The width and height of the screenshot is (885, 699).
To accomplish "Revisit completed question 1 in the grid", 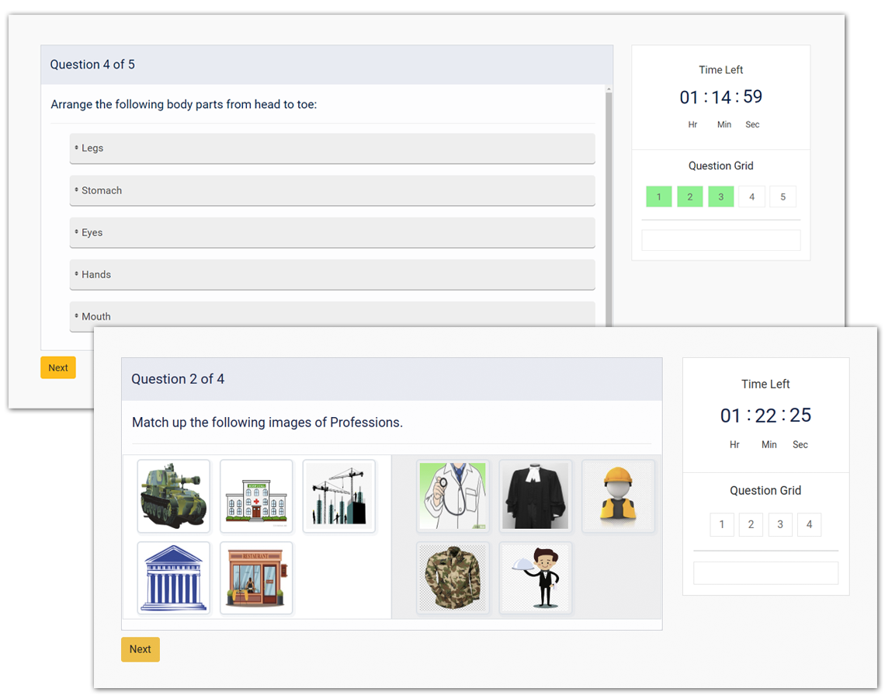I will tap(658, 196).
